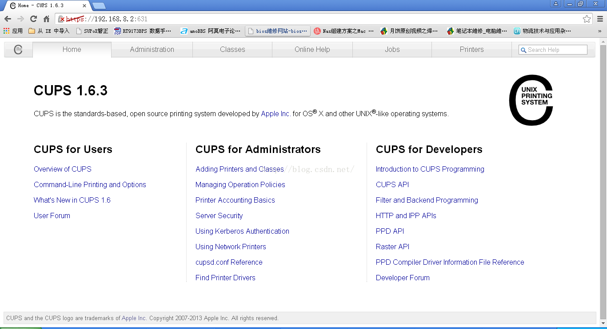
Task: Open the Chrome user profile icon
Action: pos(556,4)
